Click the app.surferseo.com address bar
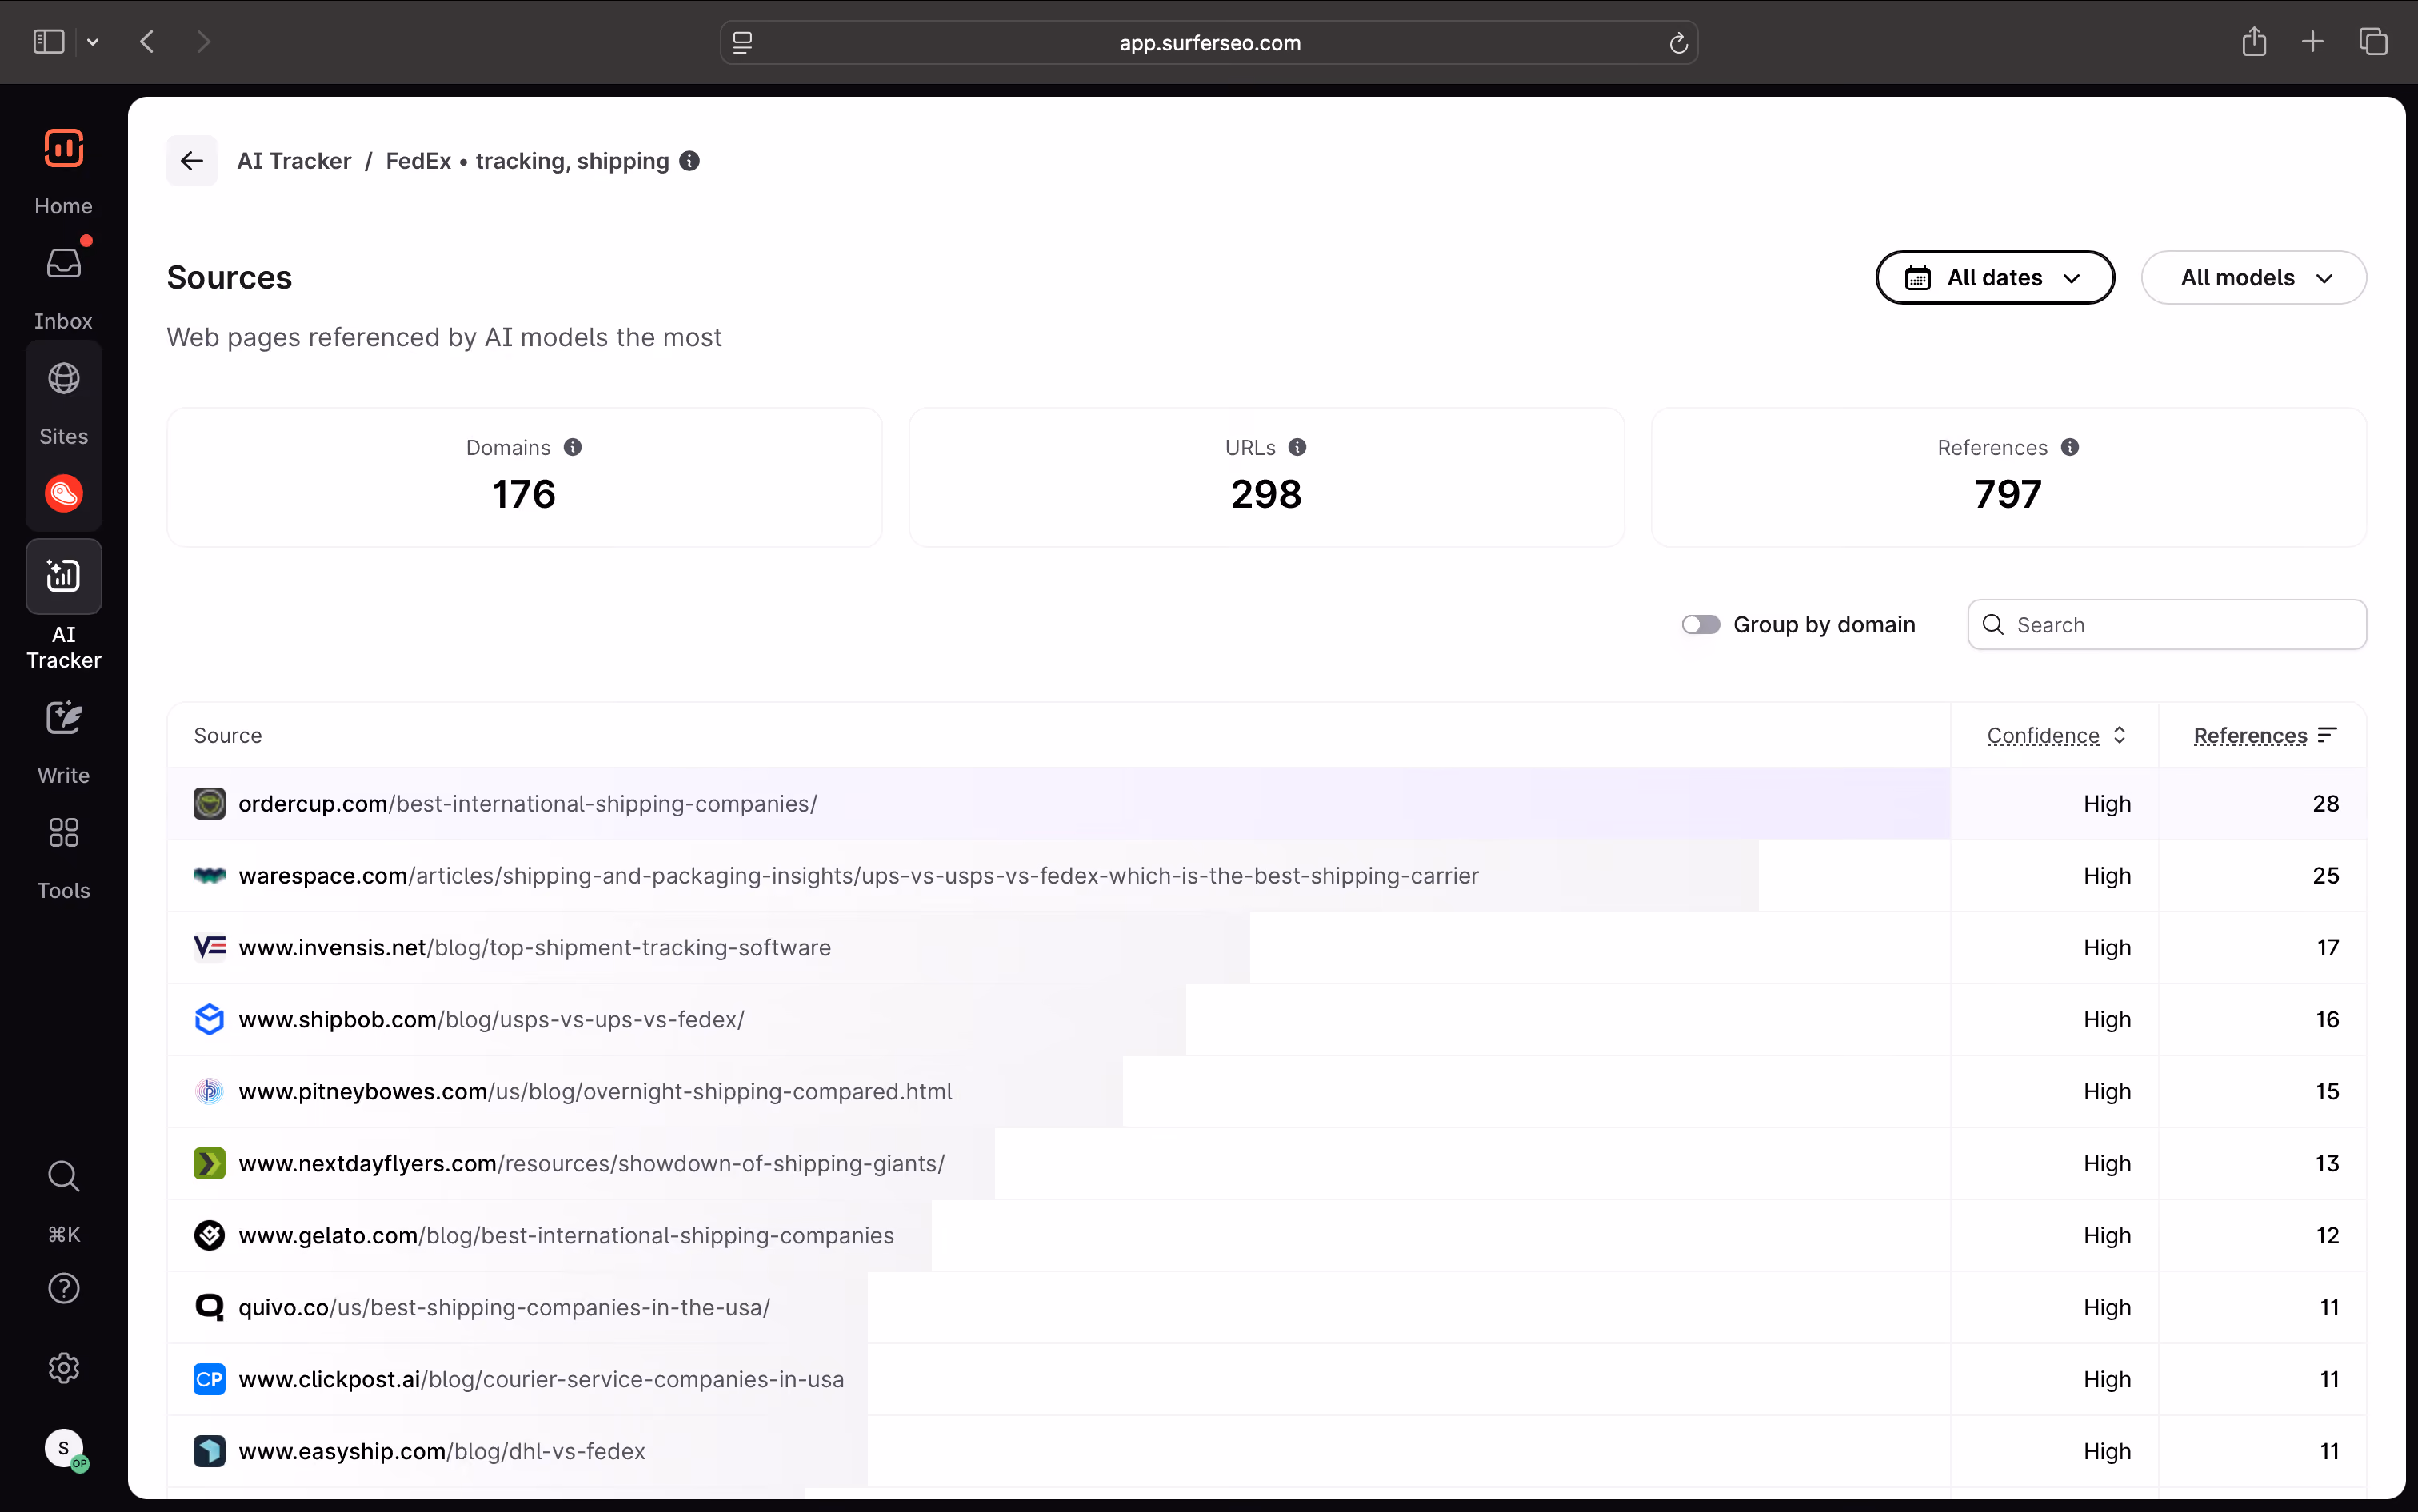2418x1512 pixels. click(1209, 43)
